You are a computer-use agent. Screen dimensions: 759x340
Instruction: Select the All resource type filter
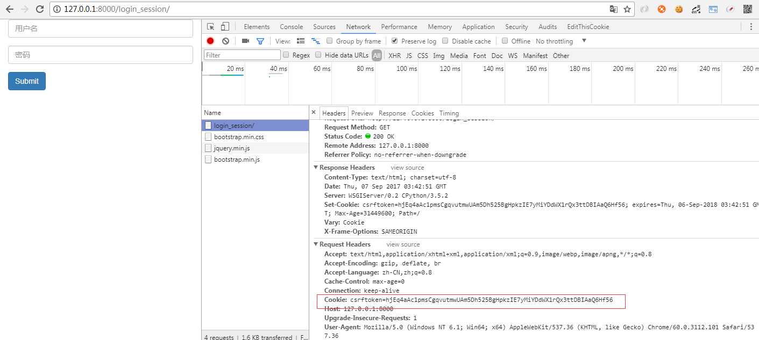pos(377,55)
